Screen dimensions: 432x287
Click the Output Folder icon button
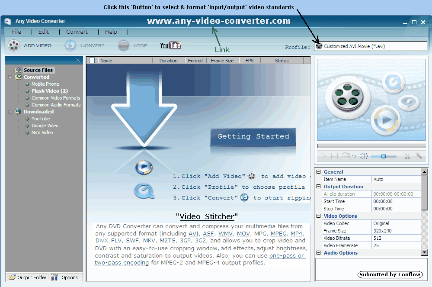28,277
